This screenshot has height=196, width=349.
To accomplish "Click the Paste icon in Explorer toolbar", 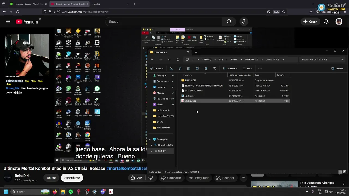I will coord(188,69).
